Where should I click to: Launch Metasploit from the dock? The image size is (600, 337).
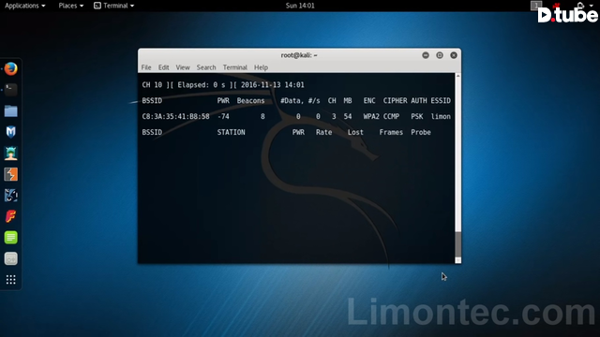(10, 132)
